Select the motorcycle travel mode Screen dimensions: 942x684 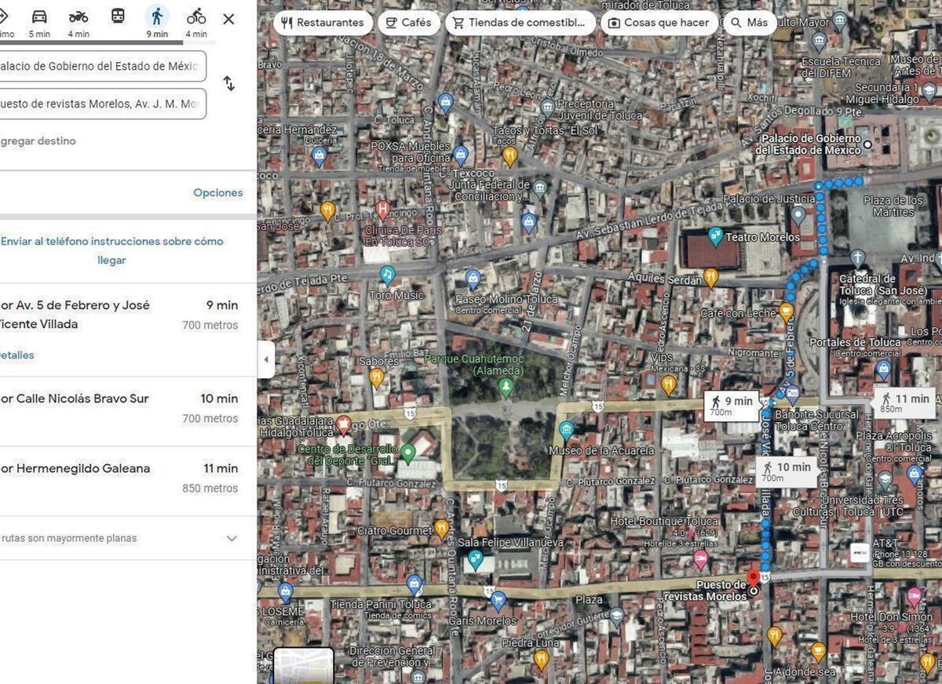pyautogui.click(x=78, y=16)
